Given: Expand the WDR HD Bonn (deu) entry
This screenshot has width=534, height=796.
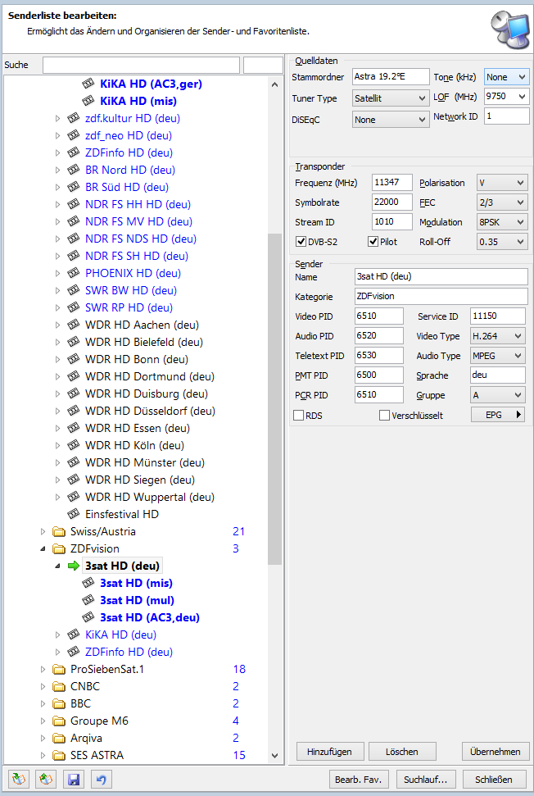Looking at the screenshot, I should tap(57, 359).
